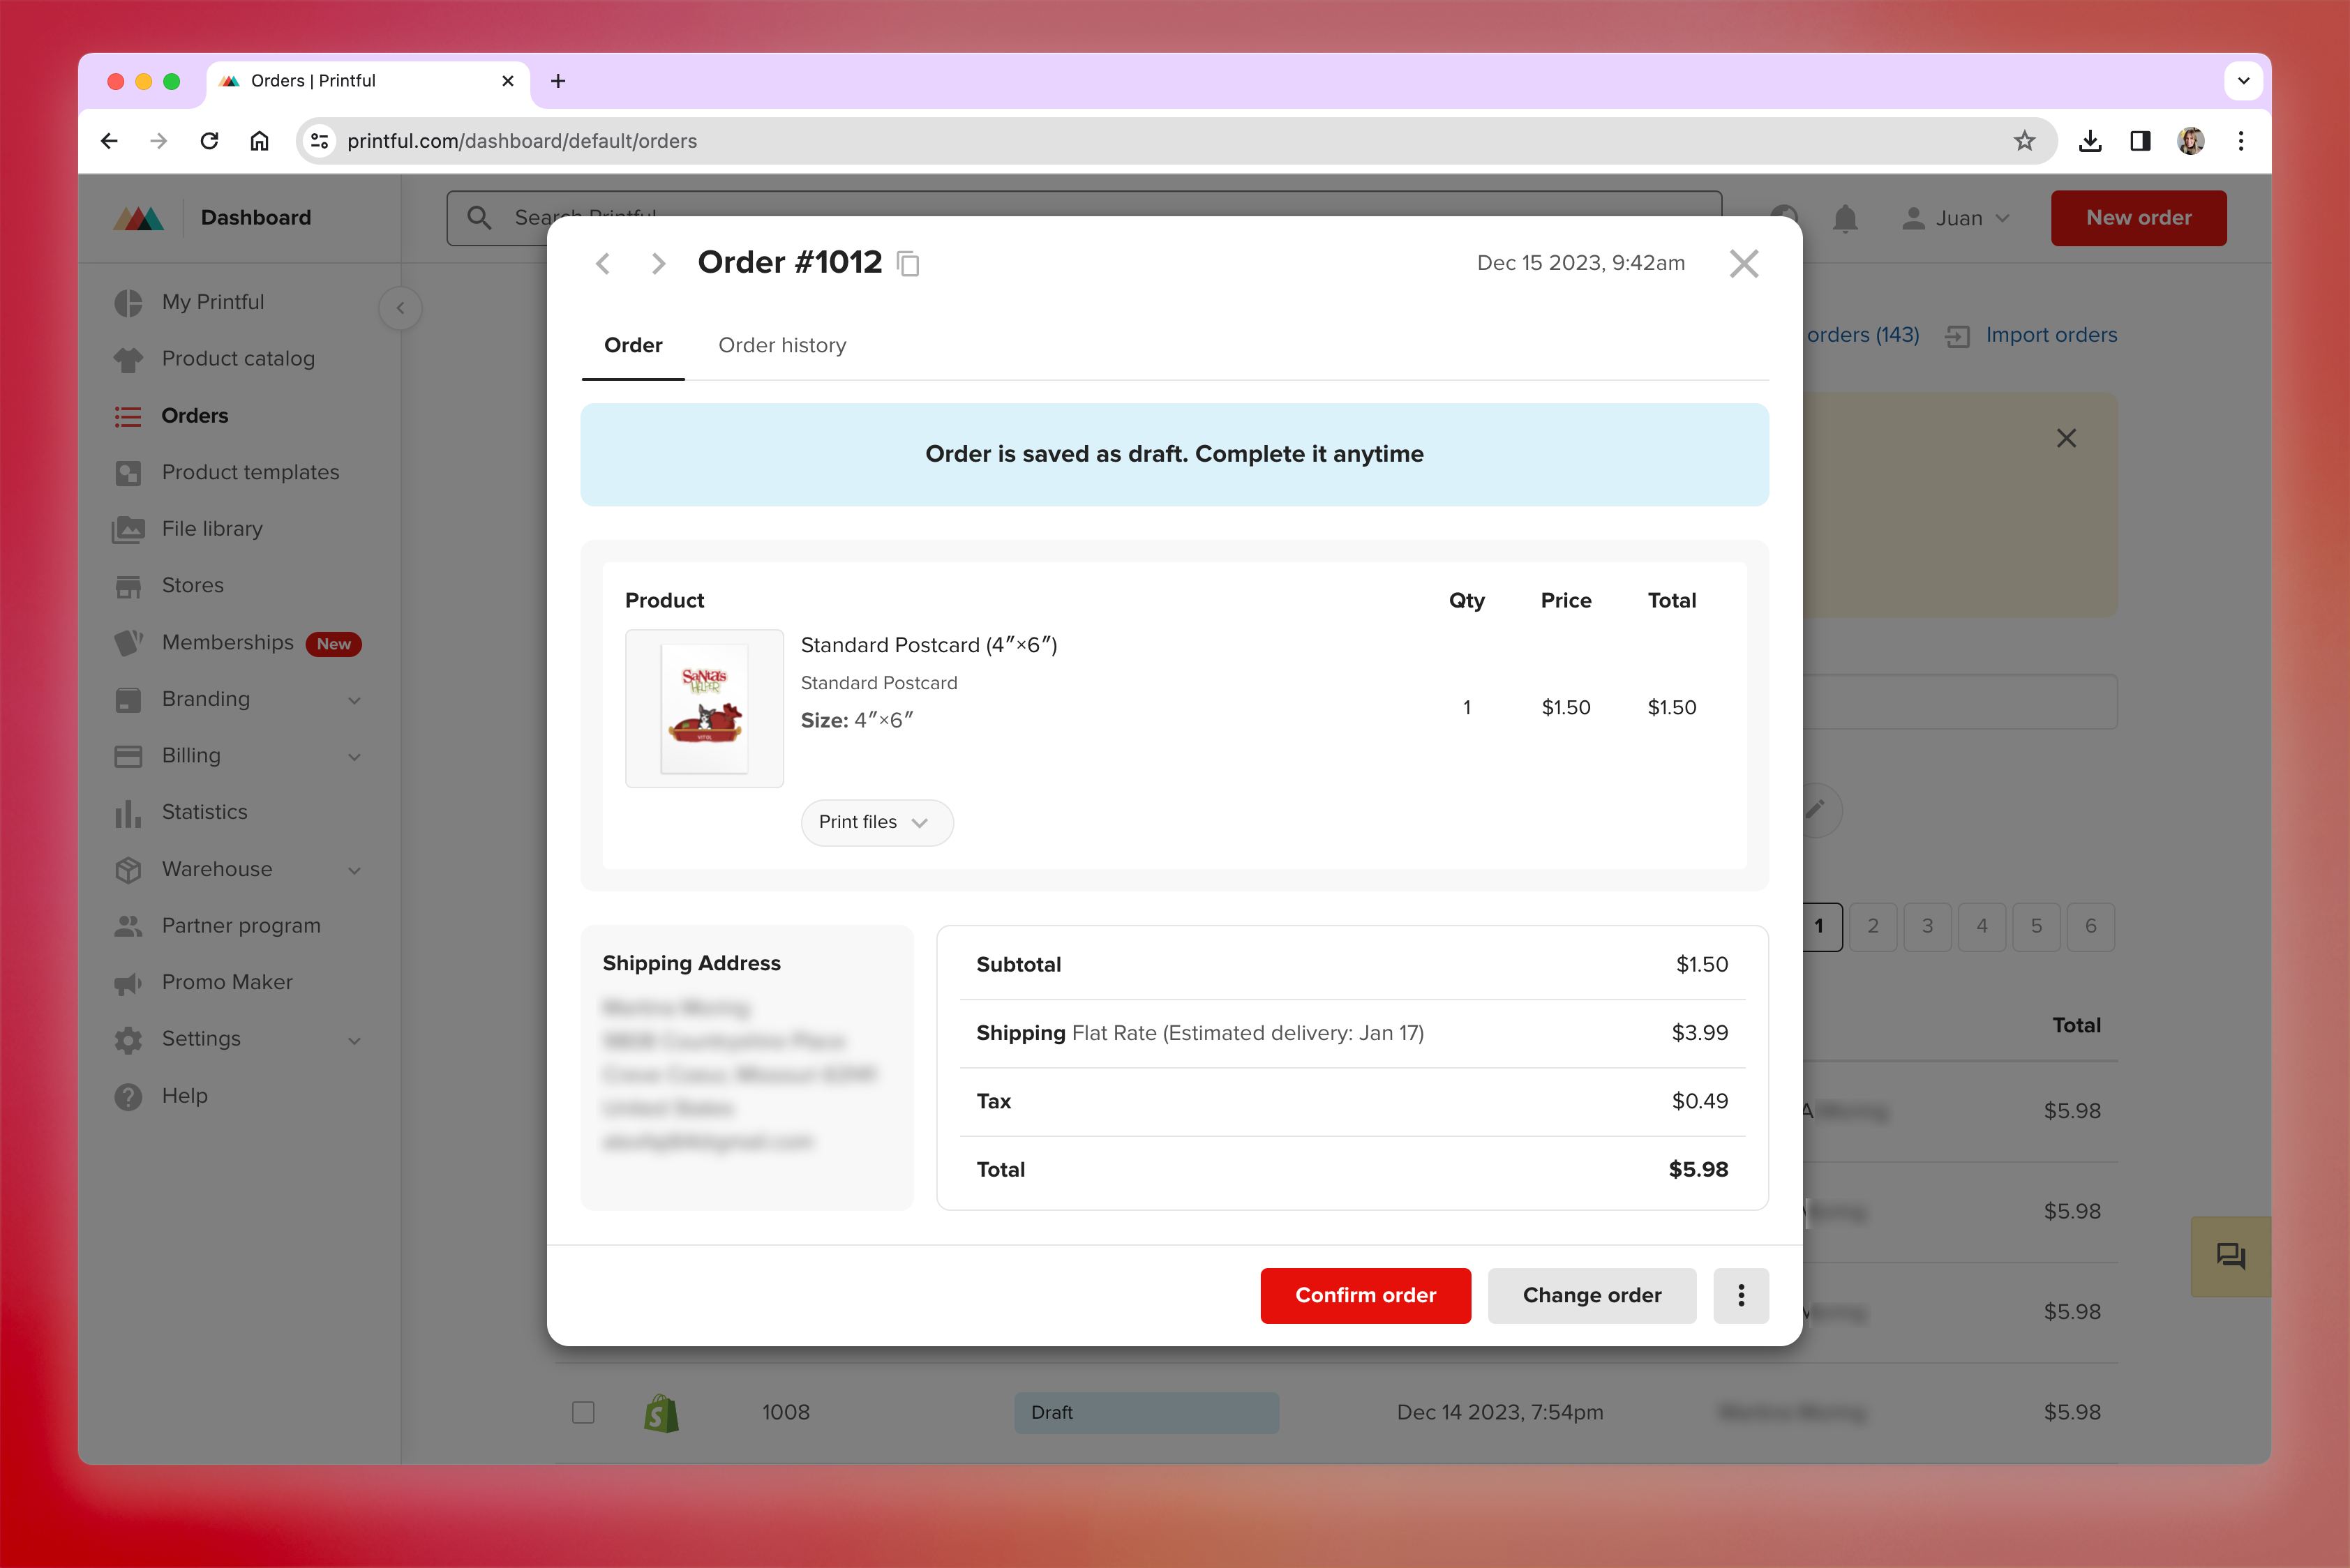Select checkbox for order 1008
This screenshot has width=2350, height=1568.
pyautogui.click(x=583, y=1412)
